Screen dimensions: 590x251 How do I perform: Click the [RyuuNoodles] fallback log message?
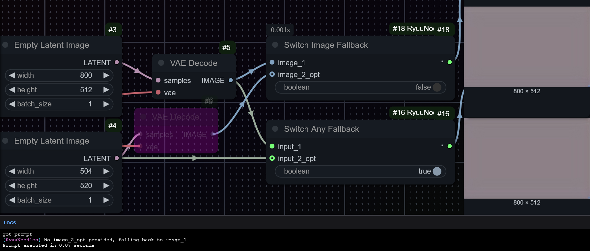pos(95,240)
